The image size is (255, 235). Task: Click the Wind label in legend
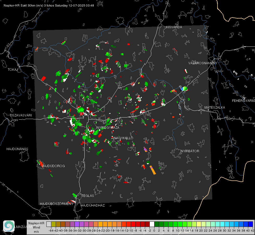(36, 227)
